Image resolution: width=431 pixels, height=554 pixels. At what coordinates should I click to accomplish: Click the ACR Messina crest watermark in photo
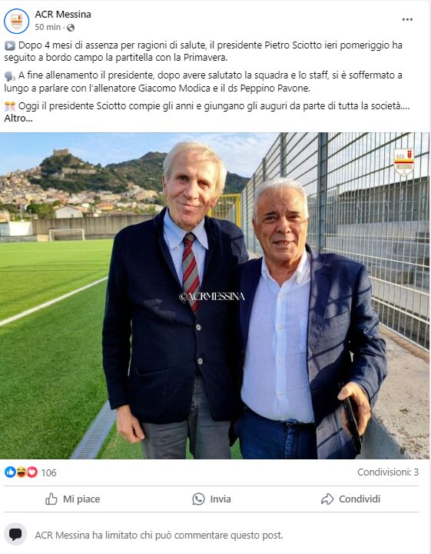click(404, 162)
